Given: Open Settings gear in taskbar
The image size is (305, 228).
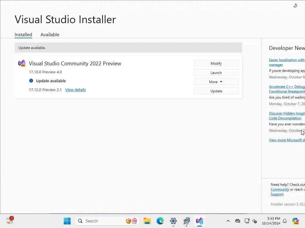Looking at the screenshot, I should coord(173,221).
